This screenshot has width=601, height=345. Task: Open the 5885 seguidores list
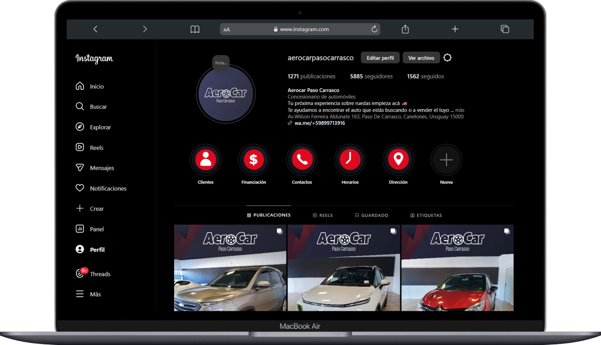pos(371,76)
